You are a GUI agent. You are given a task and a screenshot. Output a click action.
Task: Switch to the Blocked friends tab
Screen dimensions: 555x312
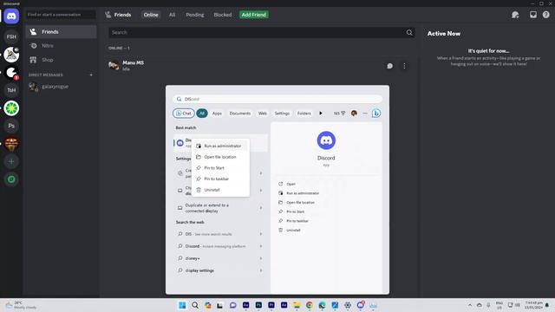coord(223,15)
